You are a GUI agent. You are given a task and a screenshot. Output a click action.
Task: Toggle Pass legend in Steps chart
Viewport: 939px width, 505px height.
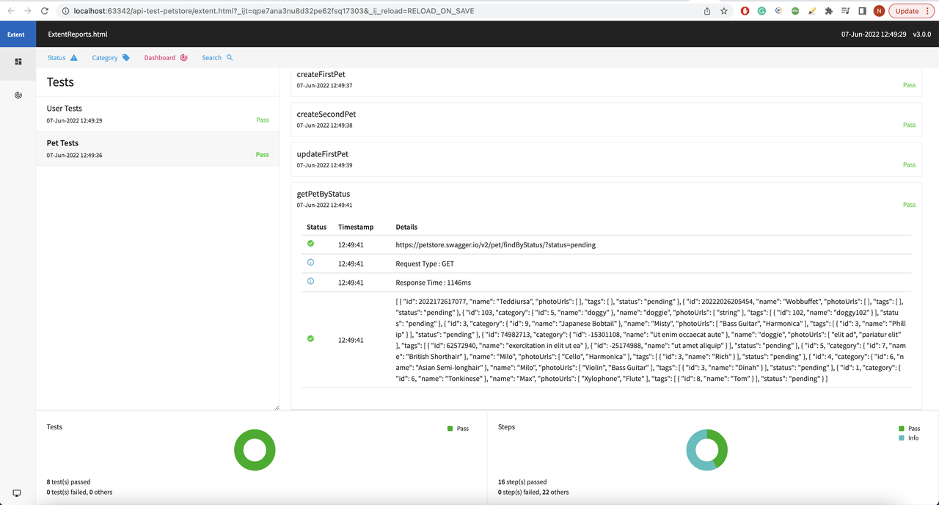tap(909, 429)
